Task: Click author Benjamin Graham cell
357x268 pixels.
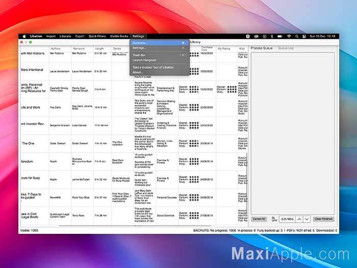Action: coord(60,125)
